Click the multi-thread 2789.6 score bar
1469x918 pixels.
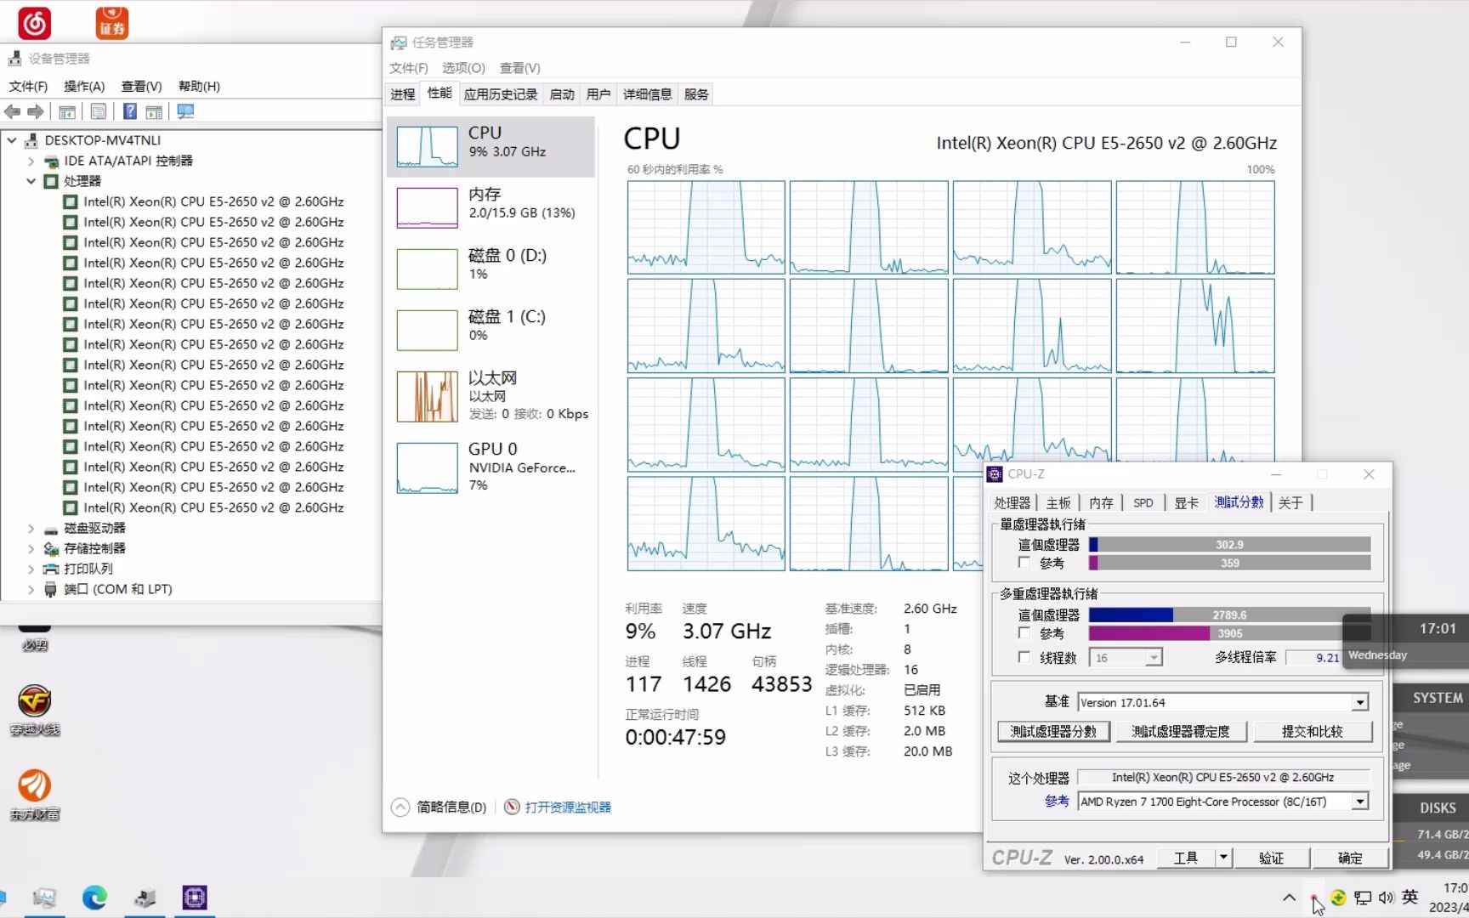pos(1229,615)
